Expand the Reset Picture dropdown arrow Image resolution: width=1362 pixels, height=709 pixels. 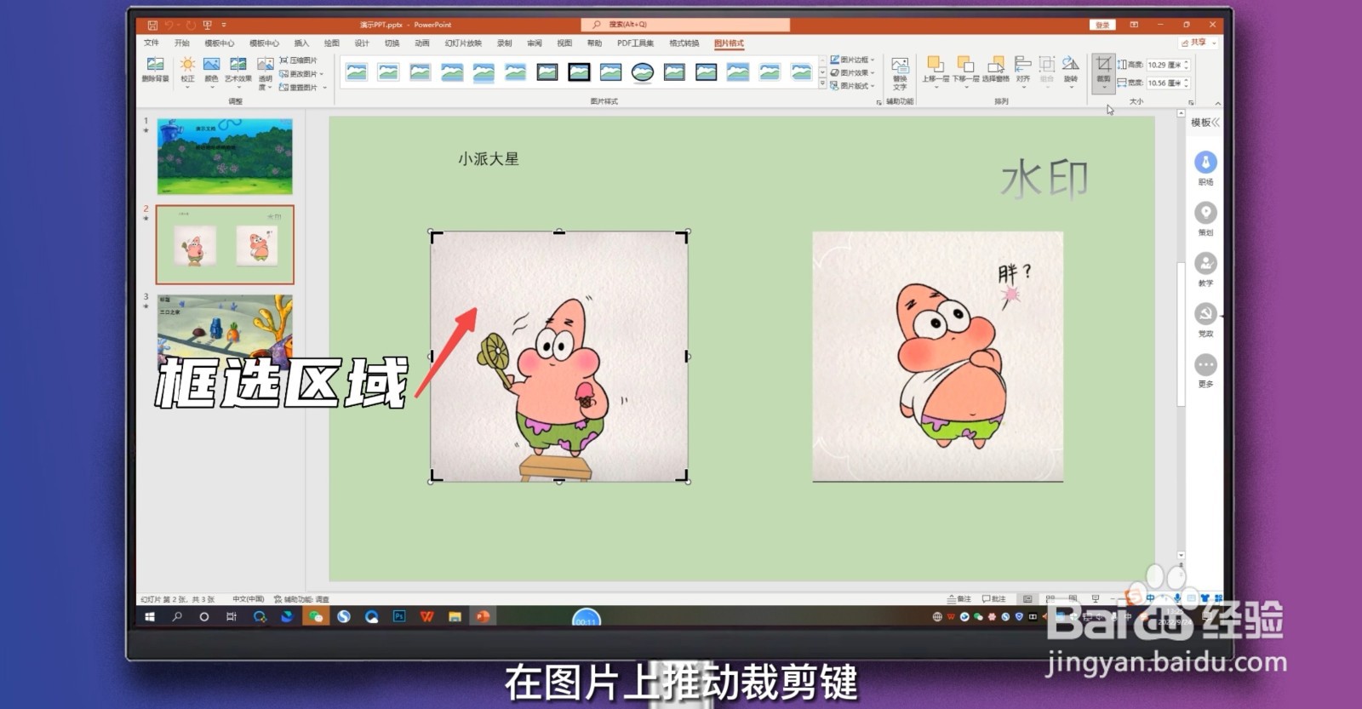325,88
